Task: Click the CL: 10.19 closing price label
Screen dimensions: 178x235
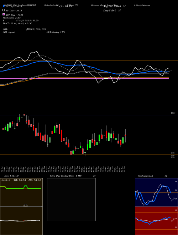Action: (66, 6)
